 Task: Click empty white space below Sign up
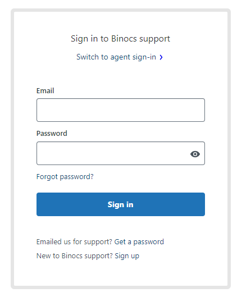click(121, 273)
